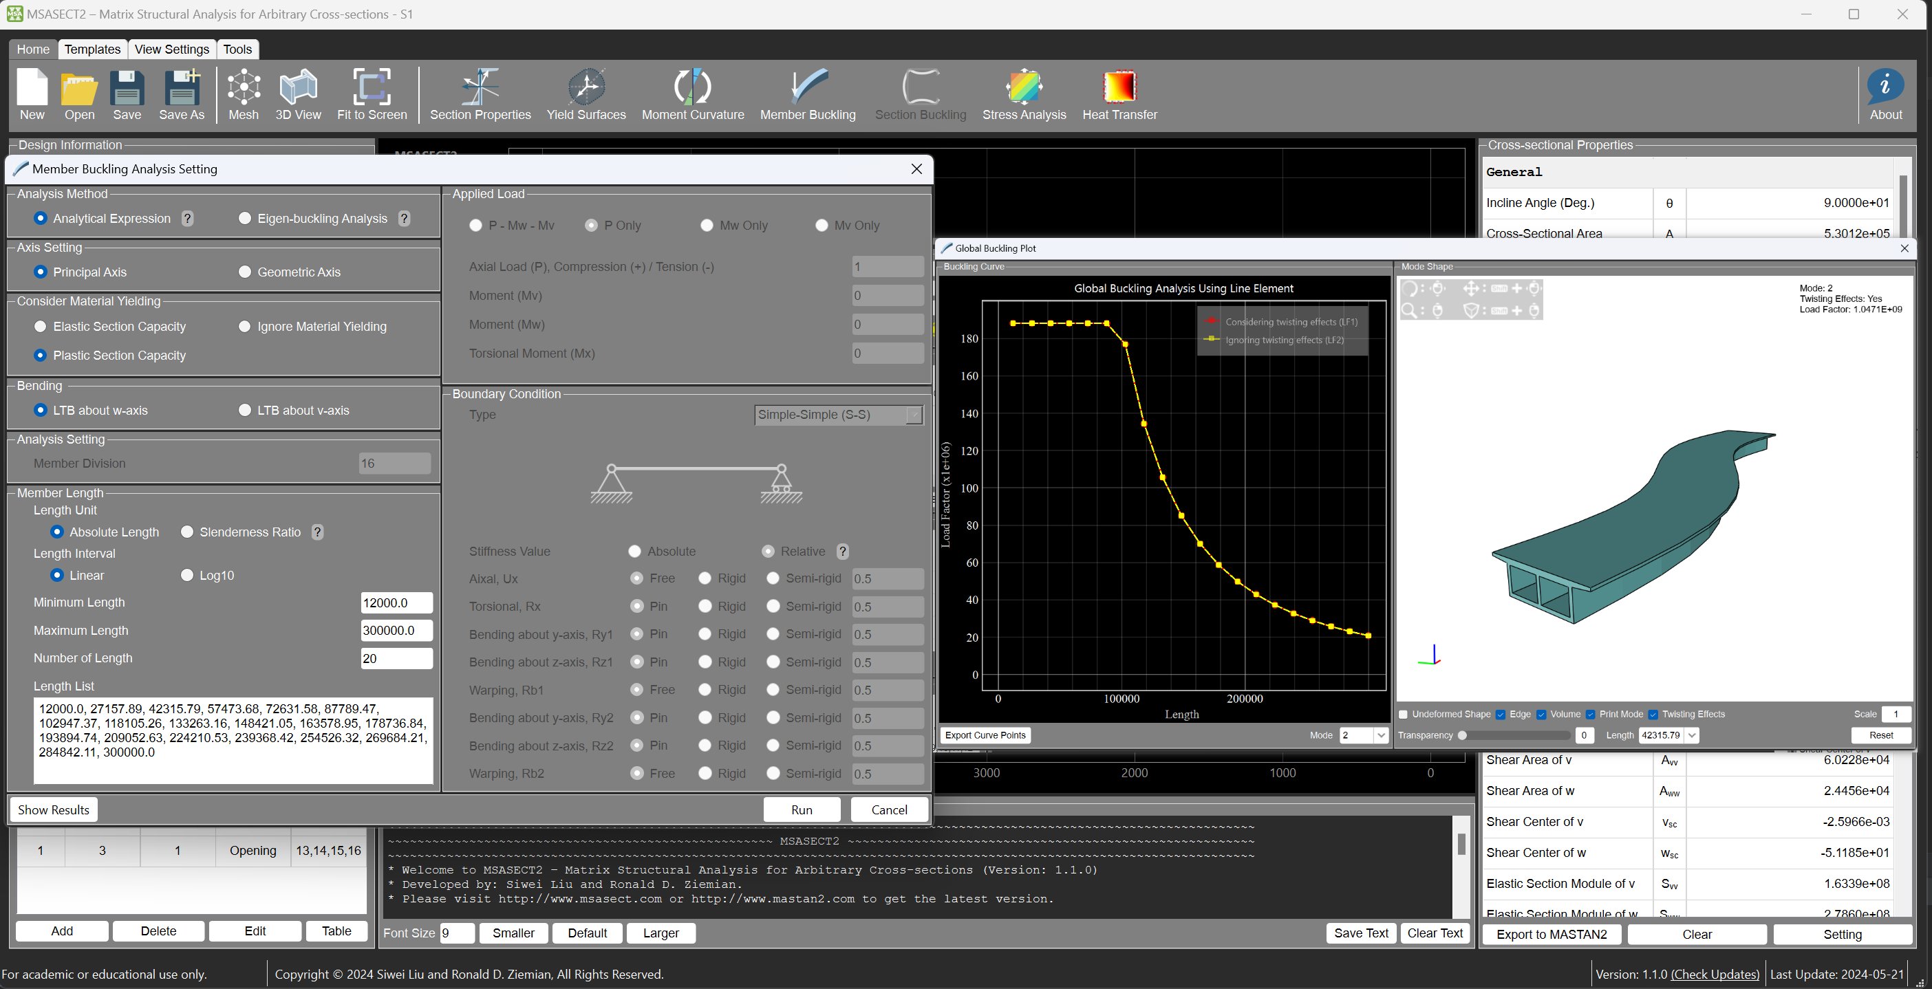Uncheck Twisting Effects checkbox
Screen dimensions: 1932x989
click(x=1652, y=714)
